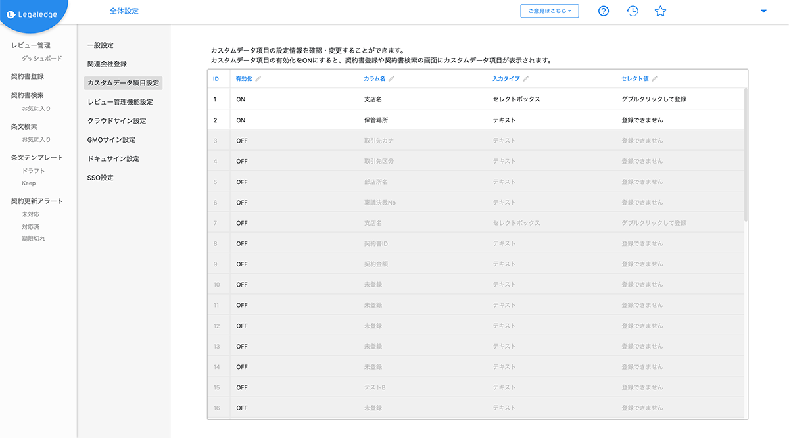Viewport: 789px width, 438px height.
Task: Click pencil icon beside 入力タイプ header
Action: [x=525, y=79]
